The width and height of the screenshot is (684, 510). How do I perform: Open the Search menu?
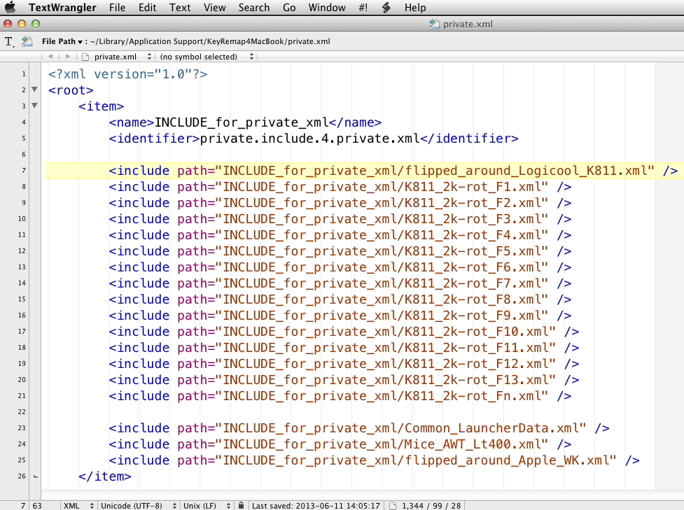click(x=254, y=8)
